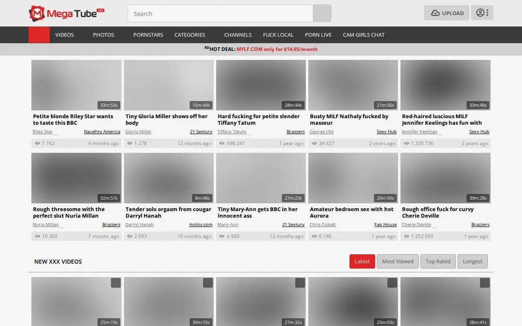
Task: Open the Gloria Miller performer link
Action: (x=138, y=132)
